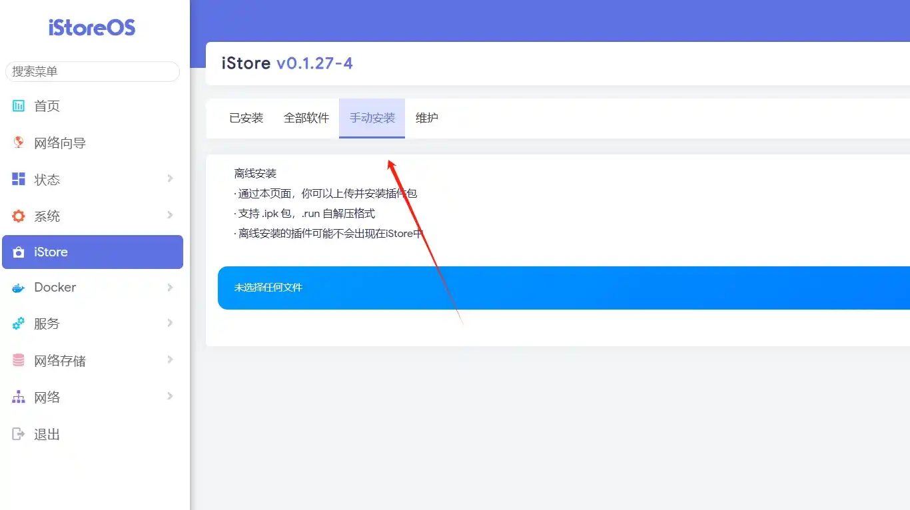Select the 手动安装 tab
This screenshot has width=910, height=510.
pos(372,118)
